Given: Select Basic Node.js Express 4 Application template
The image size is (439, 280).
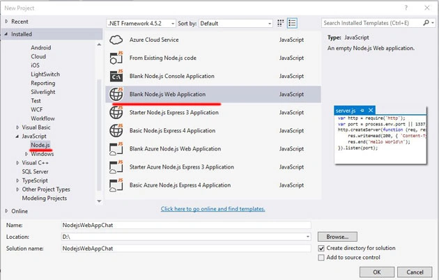Looking at the screenshot, I should click(x=213, y=130).
